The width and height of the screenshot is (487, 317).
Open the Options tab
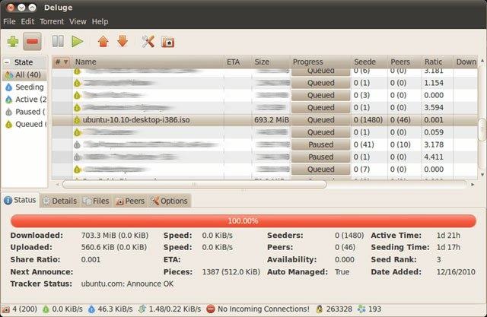168,201
